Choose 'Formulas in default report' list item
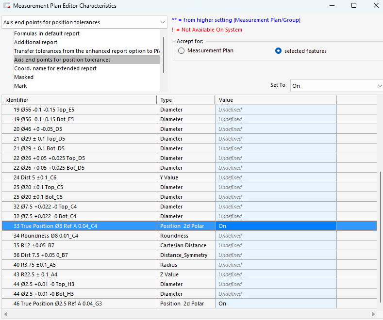The image size is (383, 320). coord(47,33)
